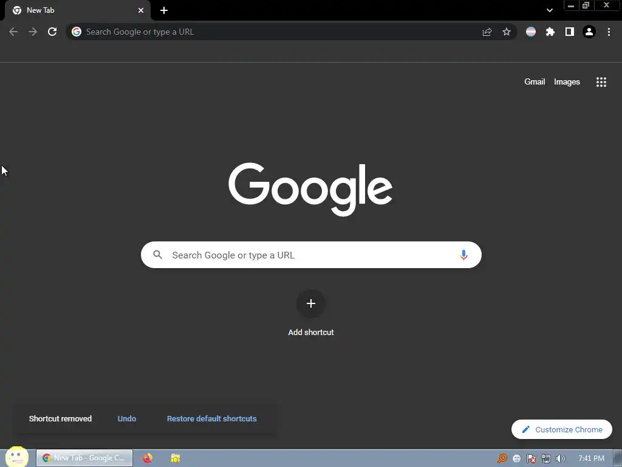Image resolution: width=622 pixels, height=467 pixels.
Task: Open Chrome three-dot menu
Action: pos(609,32)
